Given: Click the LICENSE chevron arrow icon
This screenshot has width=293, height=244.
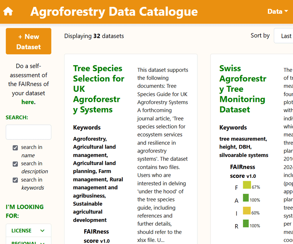Looking at the screenshot, I should coord(42,231).
